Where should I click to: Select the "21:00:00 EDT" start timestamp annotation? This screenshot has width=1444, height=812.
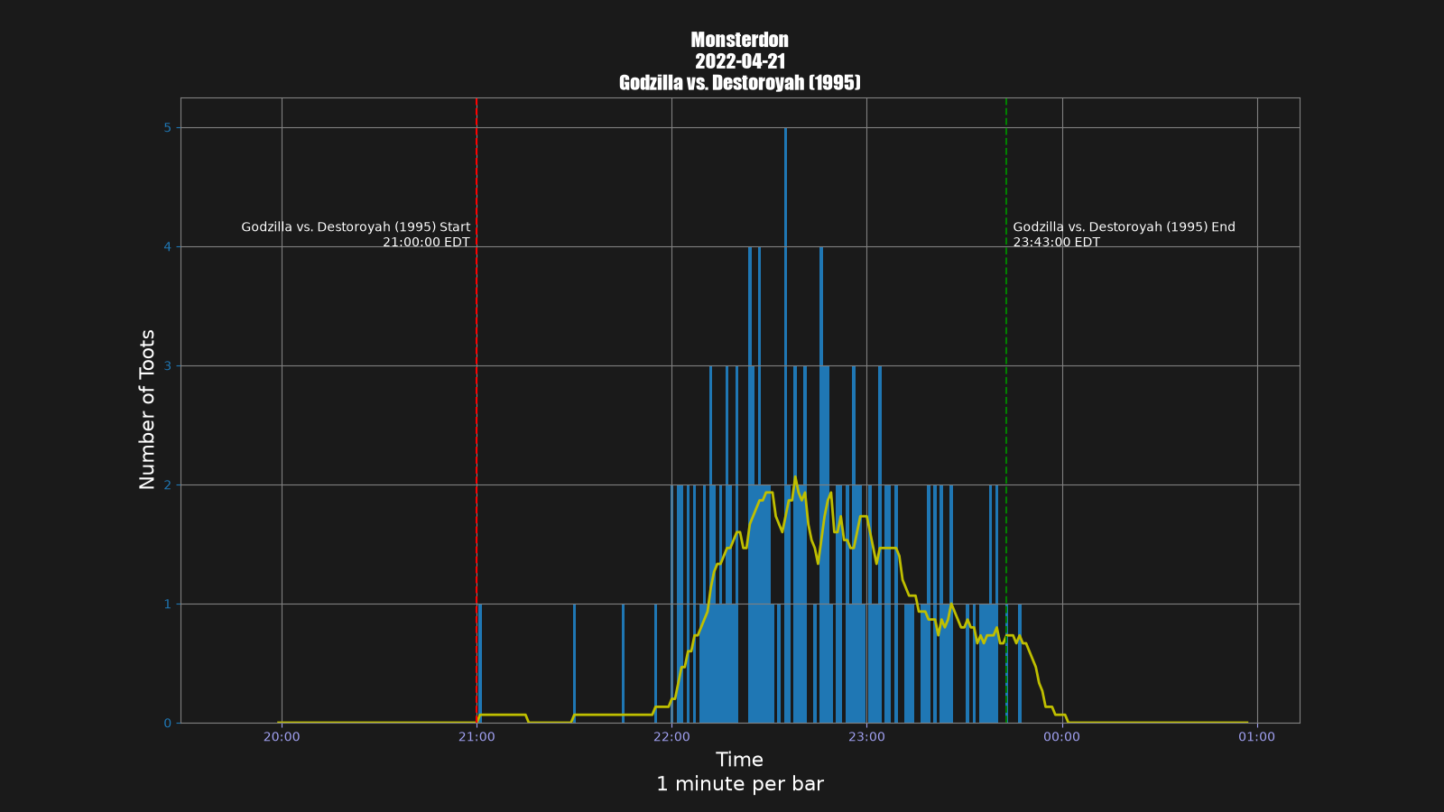(426, 242)
